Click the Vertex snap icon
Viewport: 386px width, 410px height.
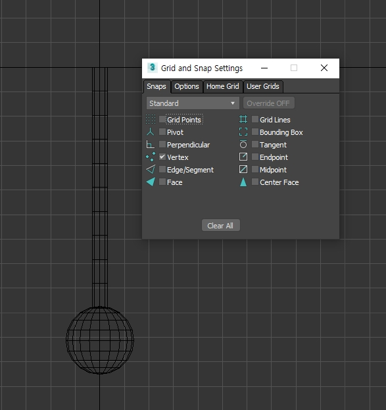point(151,157)
